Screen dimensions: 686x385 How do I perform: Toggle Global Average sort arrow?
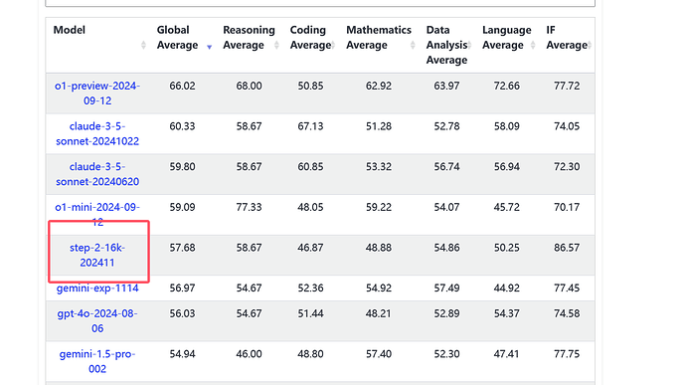click(209, 47)
